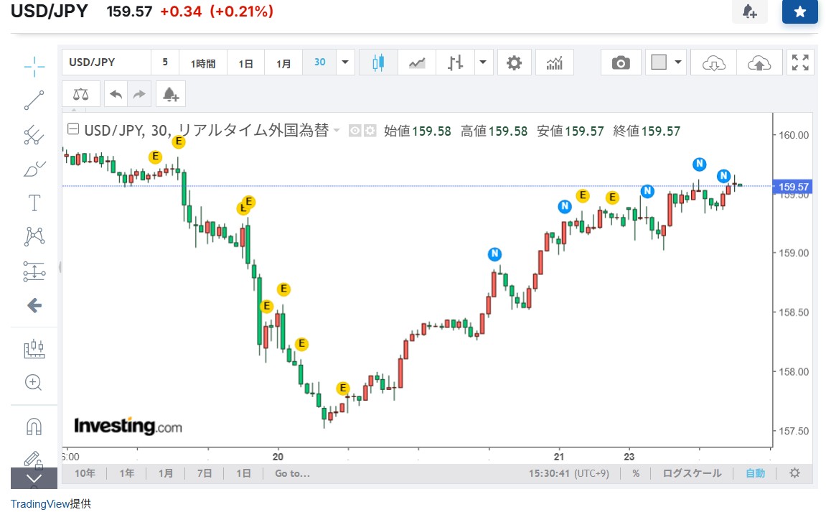
Task: Open the indicators panel
Action: click(554, 62)
